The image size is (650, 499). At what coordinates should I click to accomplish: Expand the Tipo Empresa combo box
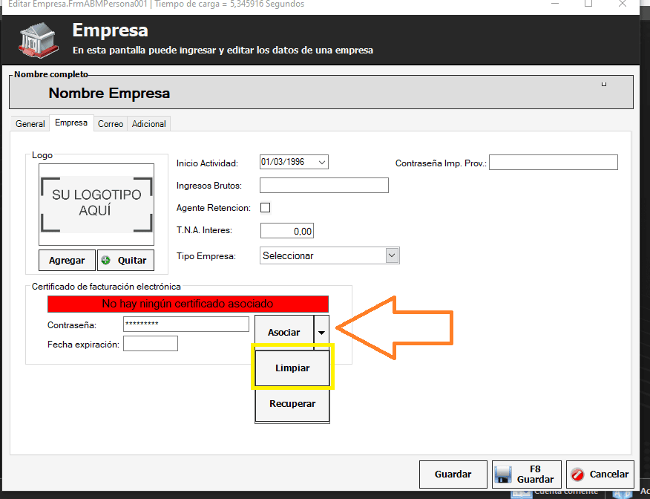coord(393,255)
